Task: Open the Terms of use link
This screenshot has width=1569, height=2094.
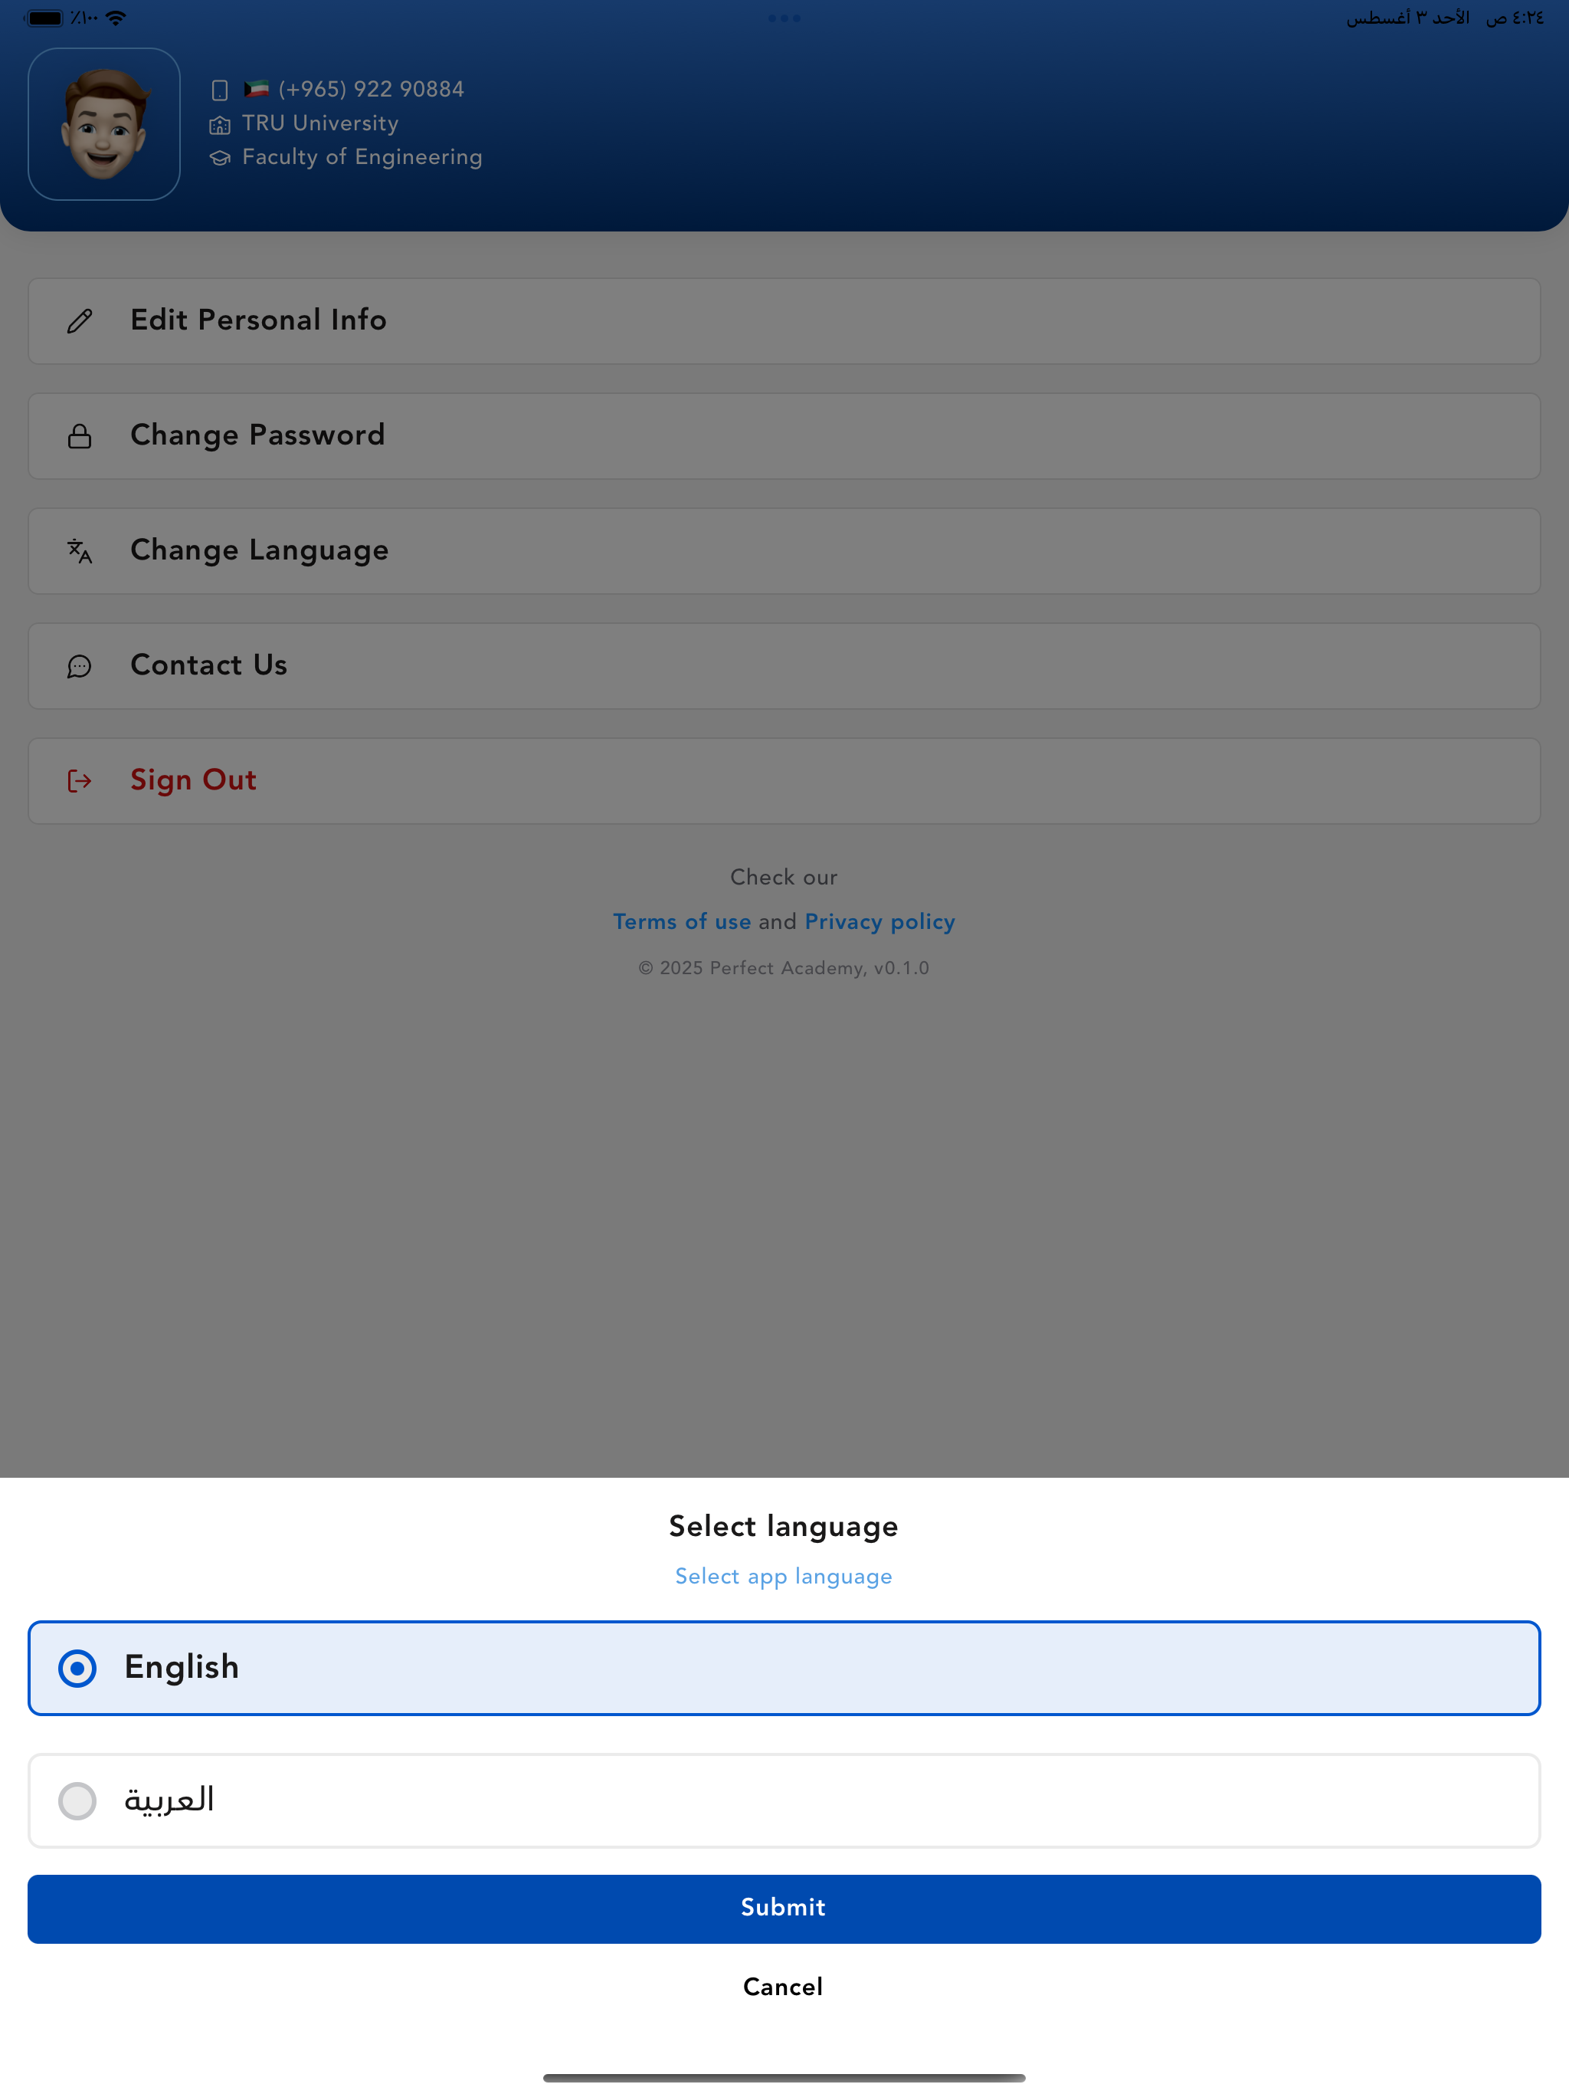Action: (681, 921)
